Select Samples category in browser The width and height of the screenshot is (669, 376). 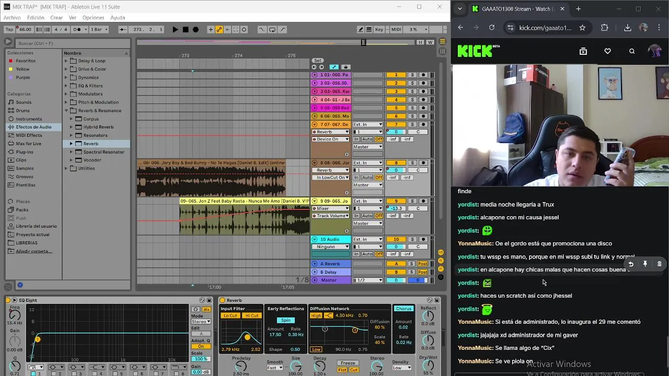(25, 169)
